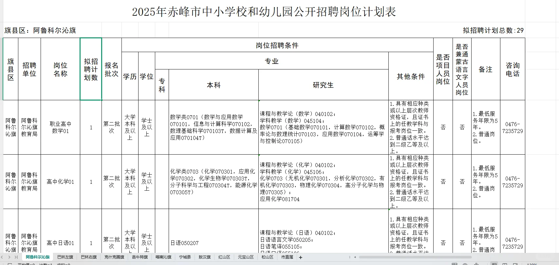Switch to the 克什克腾旗 sheet tab
This screenshot has width=559, height=265.
tap(114, 257)
